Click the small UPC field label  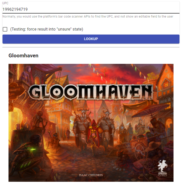tap(5, 3)
